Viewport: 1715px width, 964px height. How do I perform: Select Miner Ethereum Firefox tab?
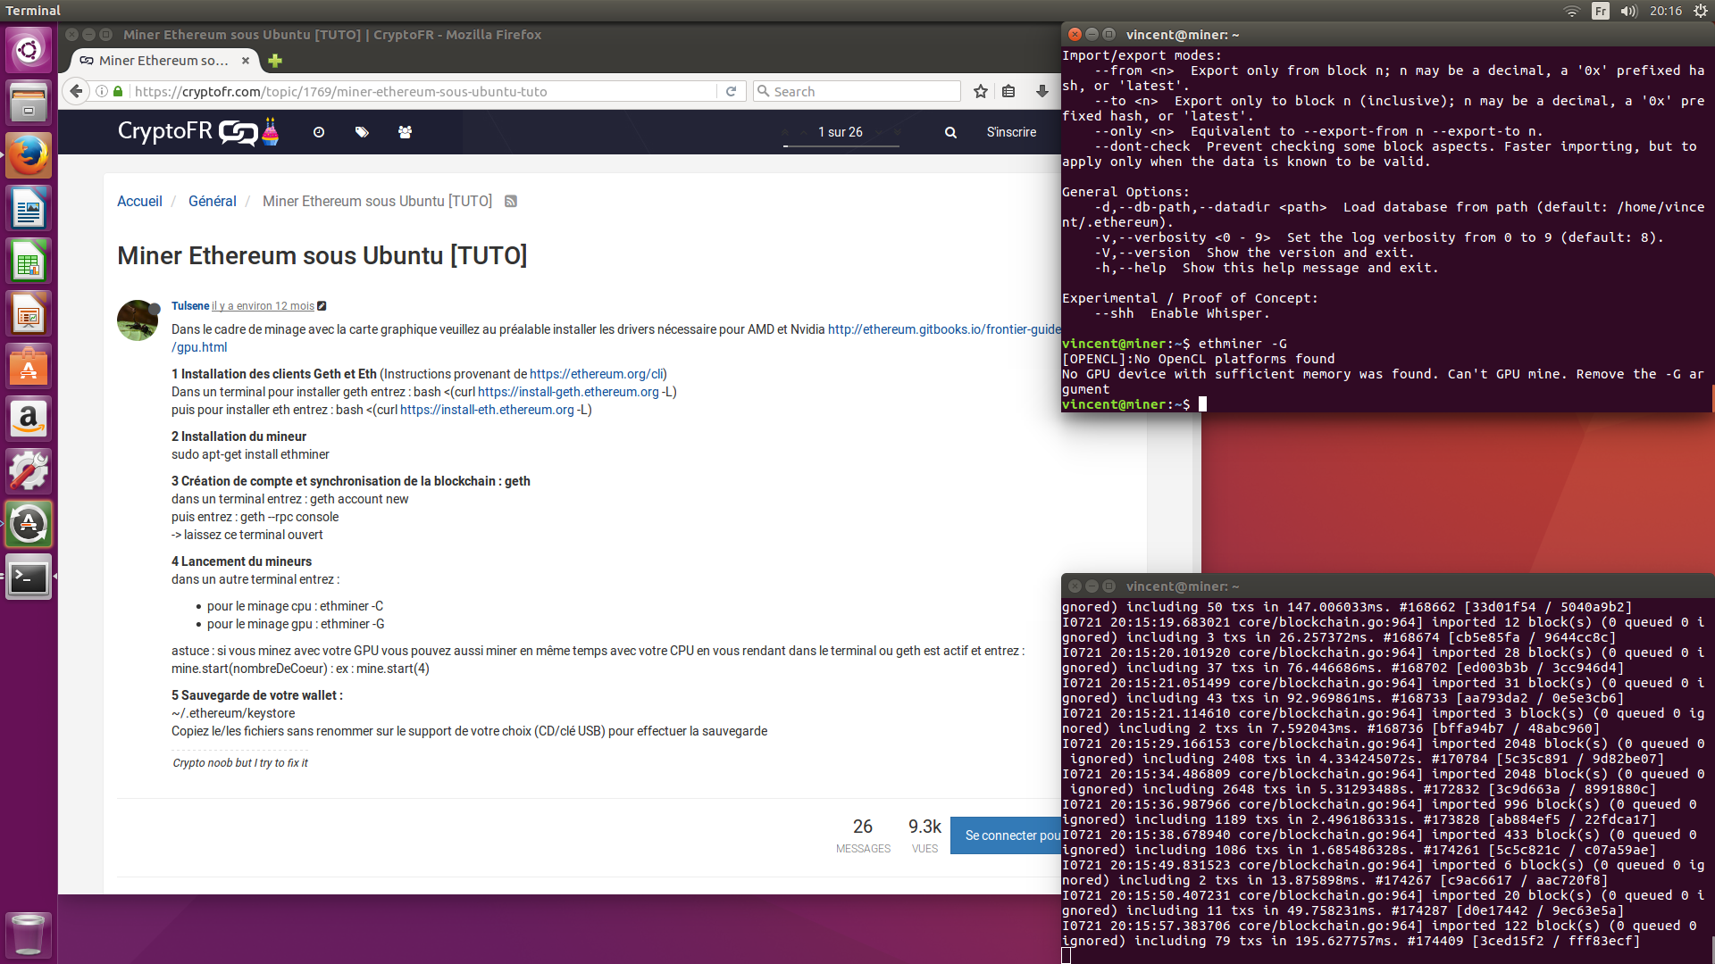pyautogui.click(x=163, y=61)
